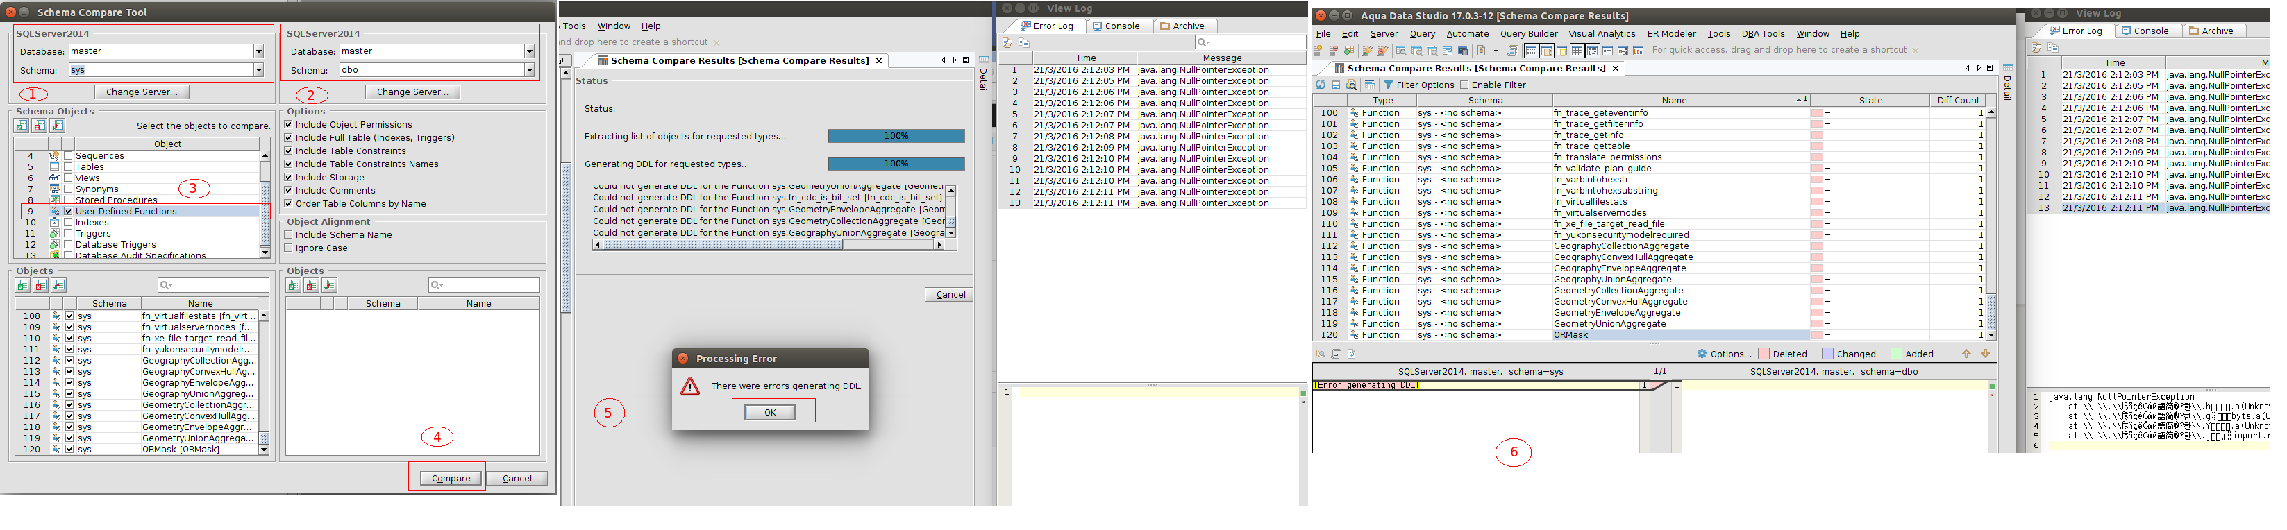Screen dimensions: 2287x530
Task: Check the Synonyms object type
Action: click(x=68, y=189)
